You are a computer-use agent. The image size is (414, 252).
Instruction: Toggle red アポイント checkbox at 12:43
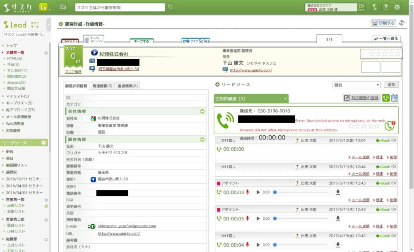coord(219,183)
